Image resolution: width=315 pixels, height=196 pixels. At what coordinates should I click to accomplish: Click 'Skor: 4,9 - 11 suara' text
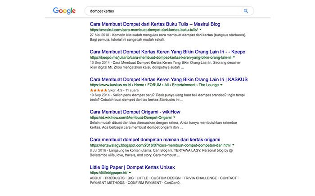[123, 90]
